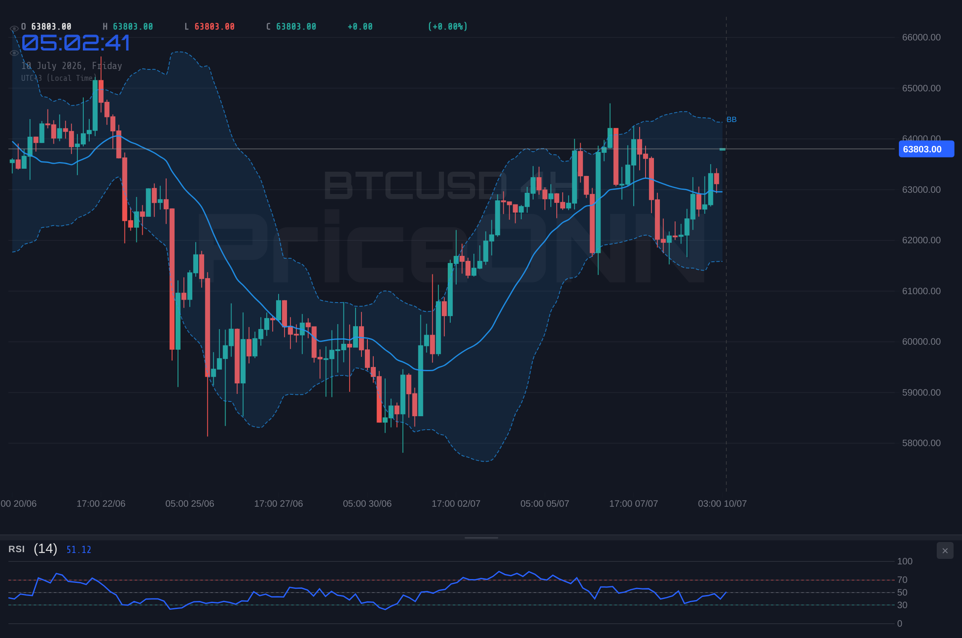962x638 pixels.
Task: Click the 62000.00 price axis label
Action: [921, 240]
